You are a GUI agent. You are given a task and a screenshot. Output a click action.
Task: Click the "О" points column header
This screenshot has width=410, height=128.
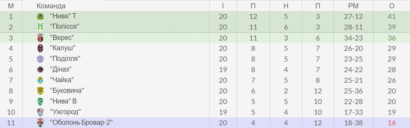tap(392, 6)
